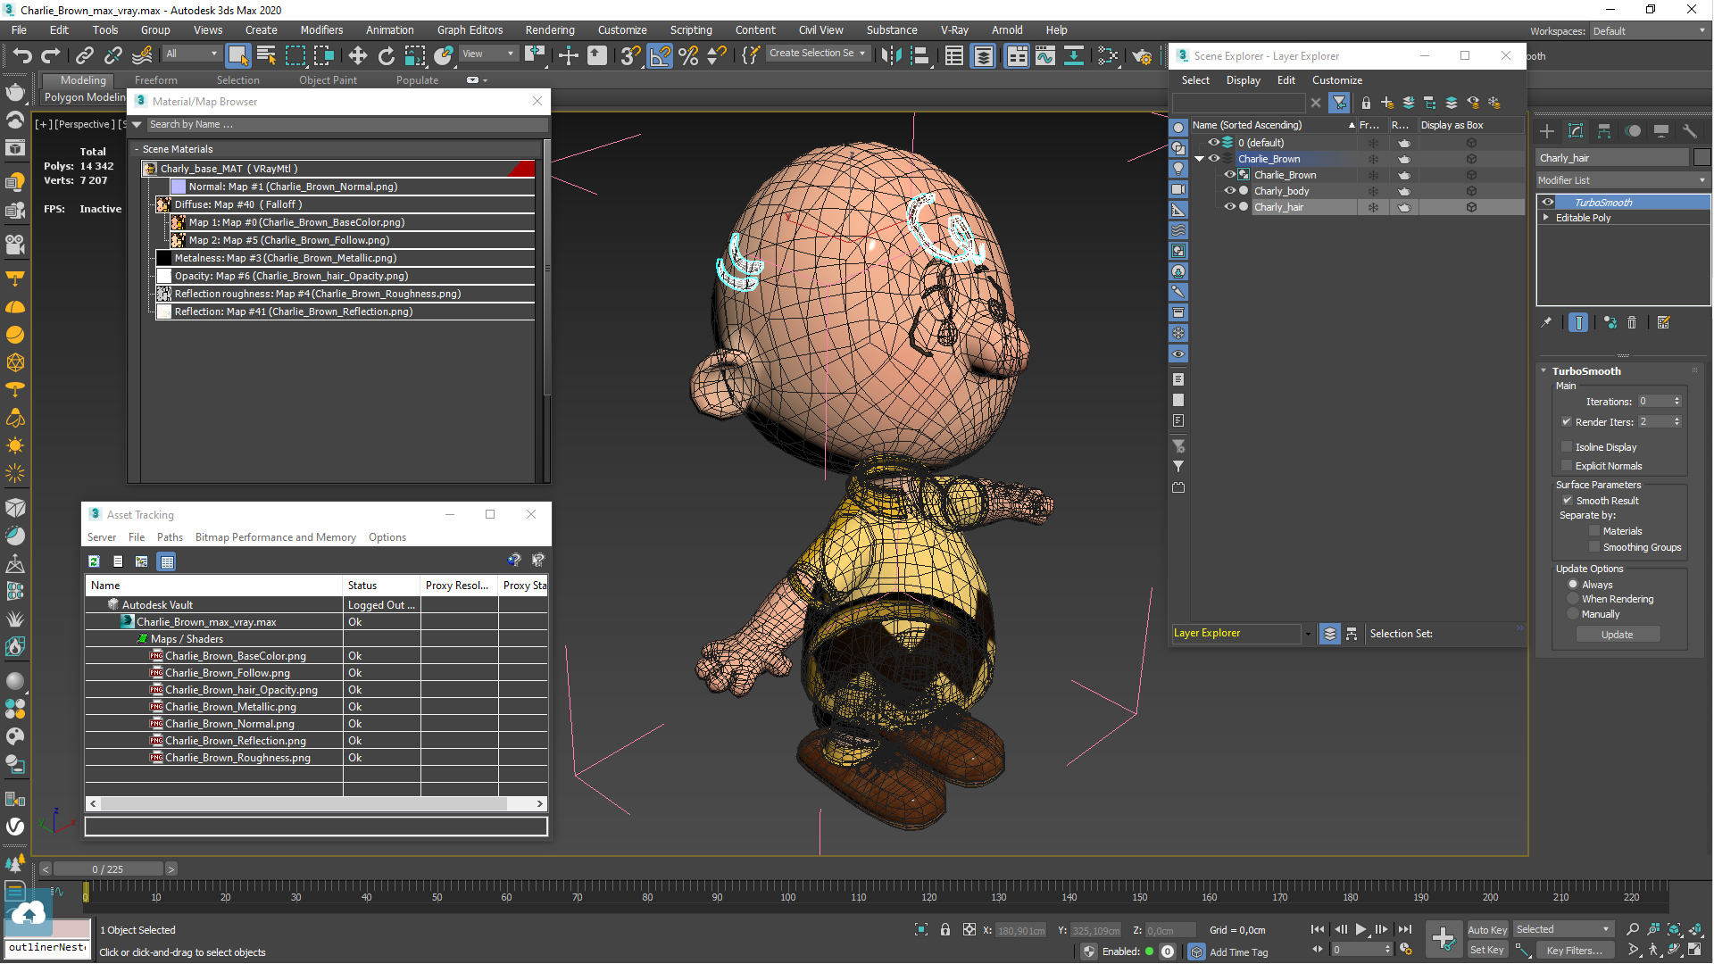This screenshot has width=1714, height=964.
Task: Open Customize menu in Scene Explorer
Action: point(1336,80)
